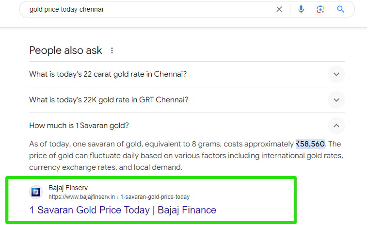The width and height of the screenshot is (367, 227).
Task: Start voice search with the microphone icon
Action: tap(301, 9)
